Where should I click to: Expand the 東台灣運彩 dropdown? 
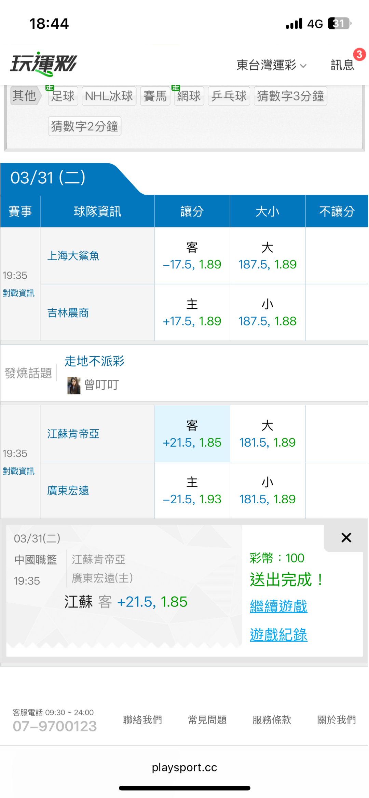(x=271, y=65)
